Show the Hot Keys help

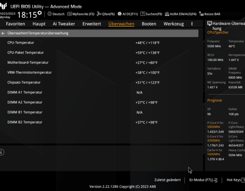tap(234, 180)
